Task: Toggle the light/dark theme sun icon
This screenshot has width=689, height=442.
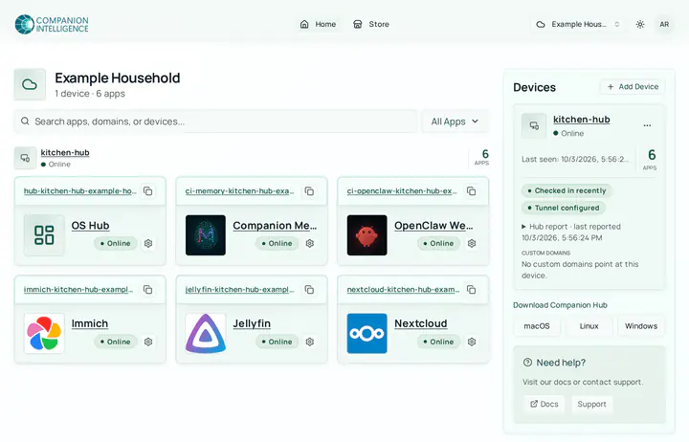Action: click(x=640, y=24)
